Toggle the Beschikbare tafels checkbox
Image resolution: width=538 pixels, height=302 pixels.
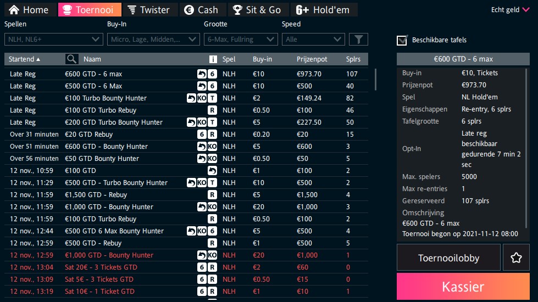coord(402,40)
